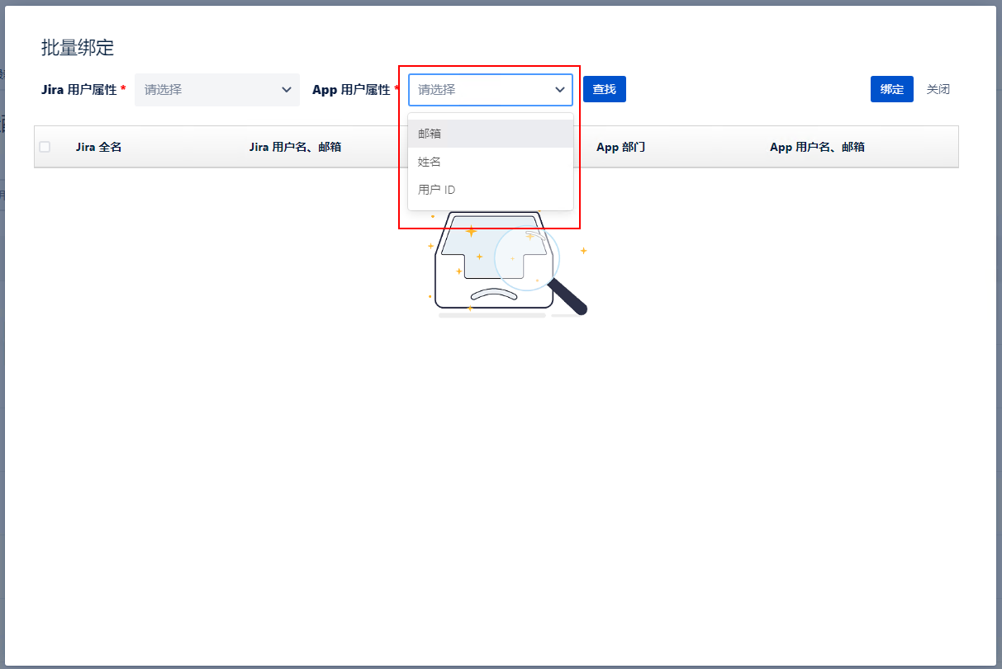
Task: Click the Jira 用户属性 field label
Action: [79, 89]
